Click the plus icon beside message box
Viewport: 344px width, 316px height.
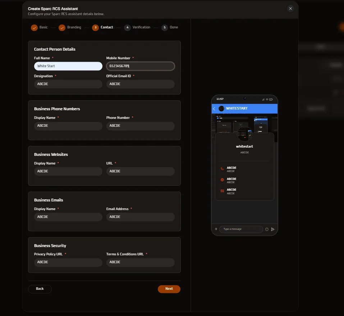coord(216,229)
